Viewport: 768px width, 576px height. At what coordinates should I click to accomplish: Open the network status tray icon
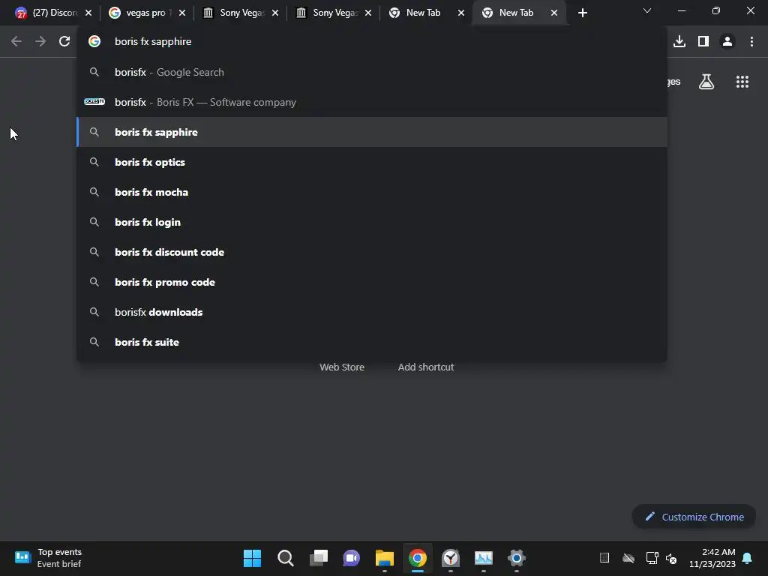click(652, 558)
